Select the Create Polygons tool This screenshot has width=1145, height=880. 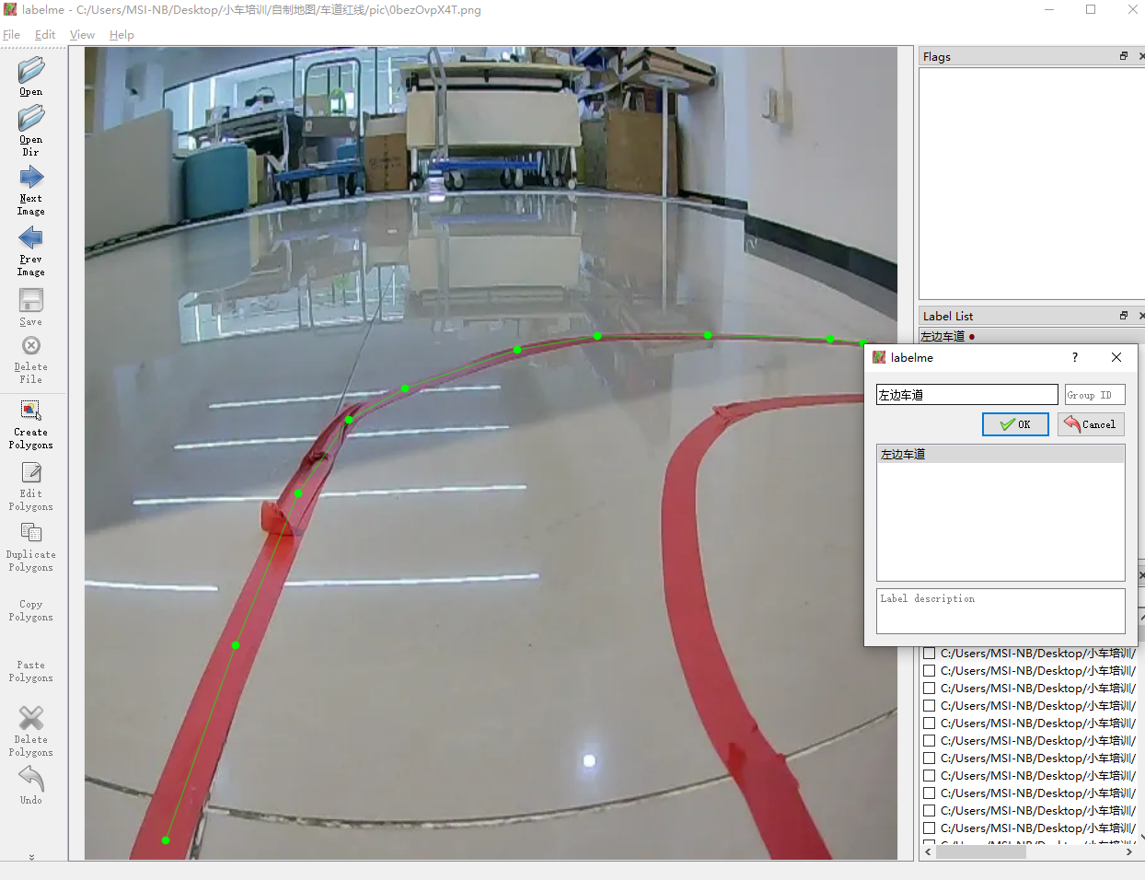30,411
